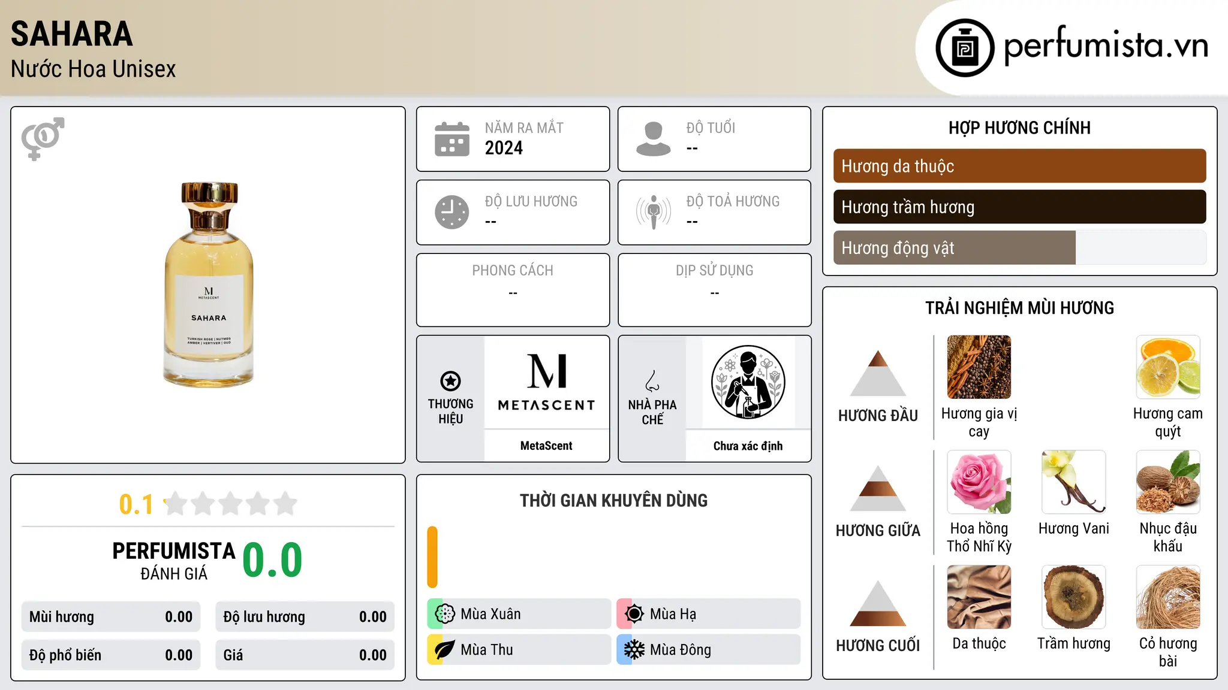1228x690 pixels.
Task: Click the Hương động vật accord bar
Action: point(1020,247)
